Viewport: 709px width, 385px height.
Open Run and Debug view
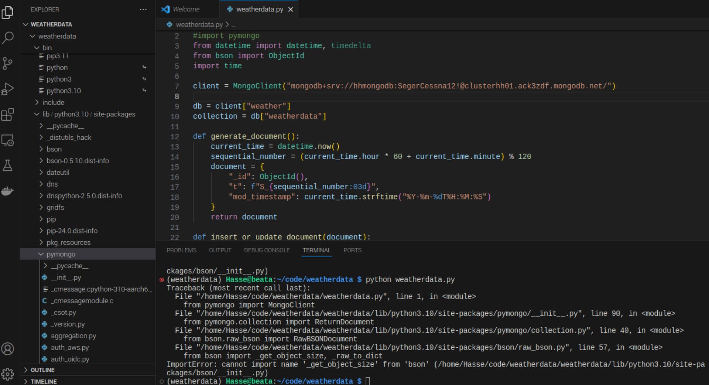[8, 89]
